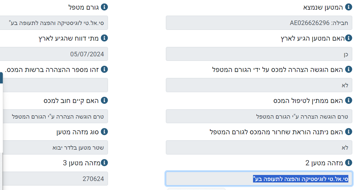Click info icon next to "האם המטען הגיע לארץ"
Screen dimensions: 361x190
(x=349, y=38)
